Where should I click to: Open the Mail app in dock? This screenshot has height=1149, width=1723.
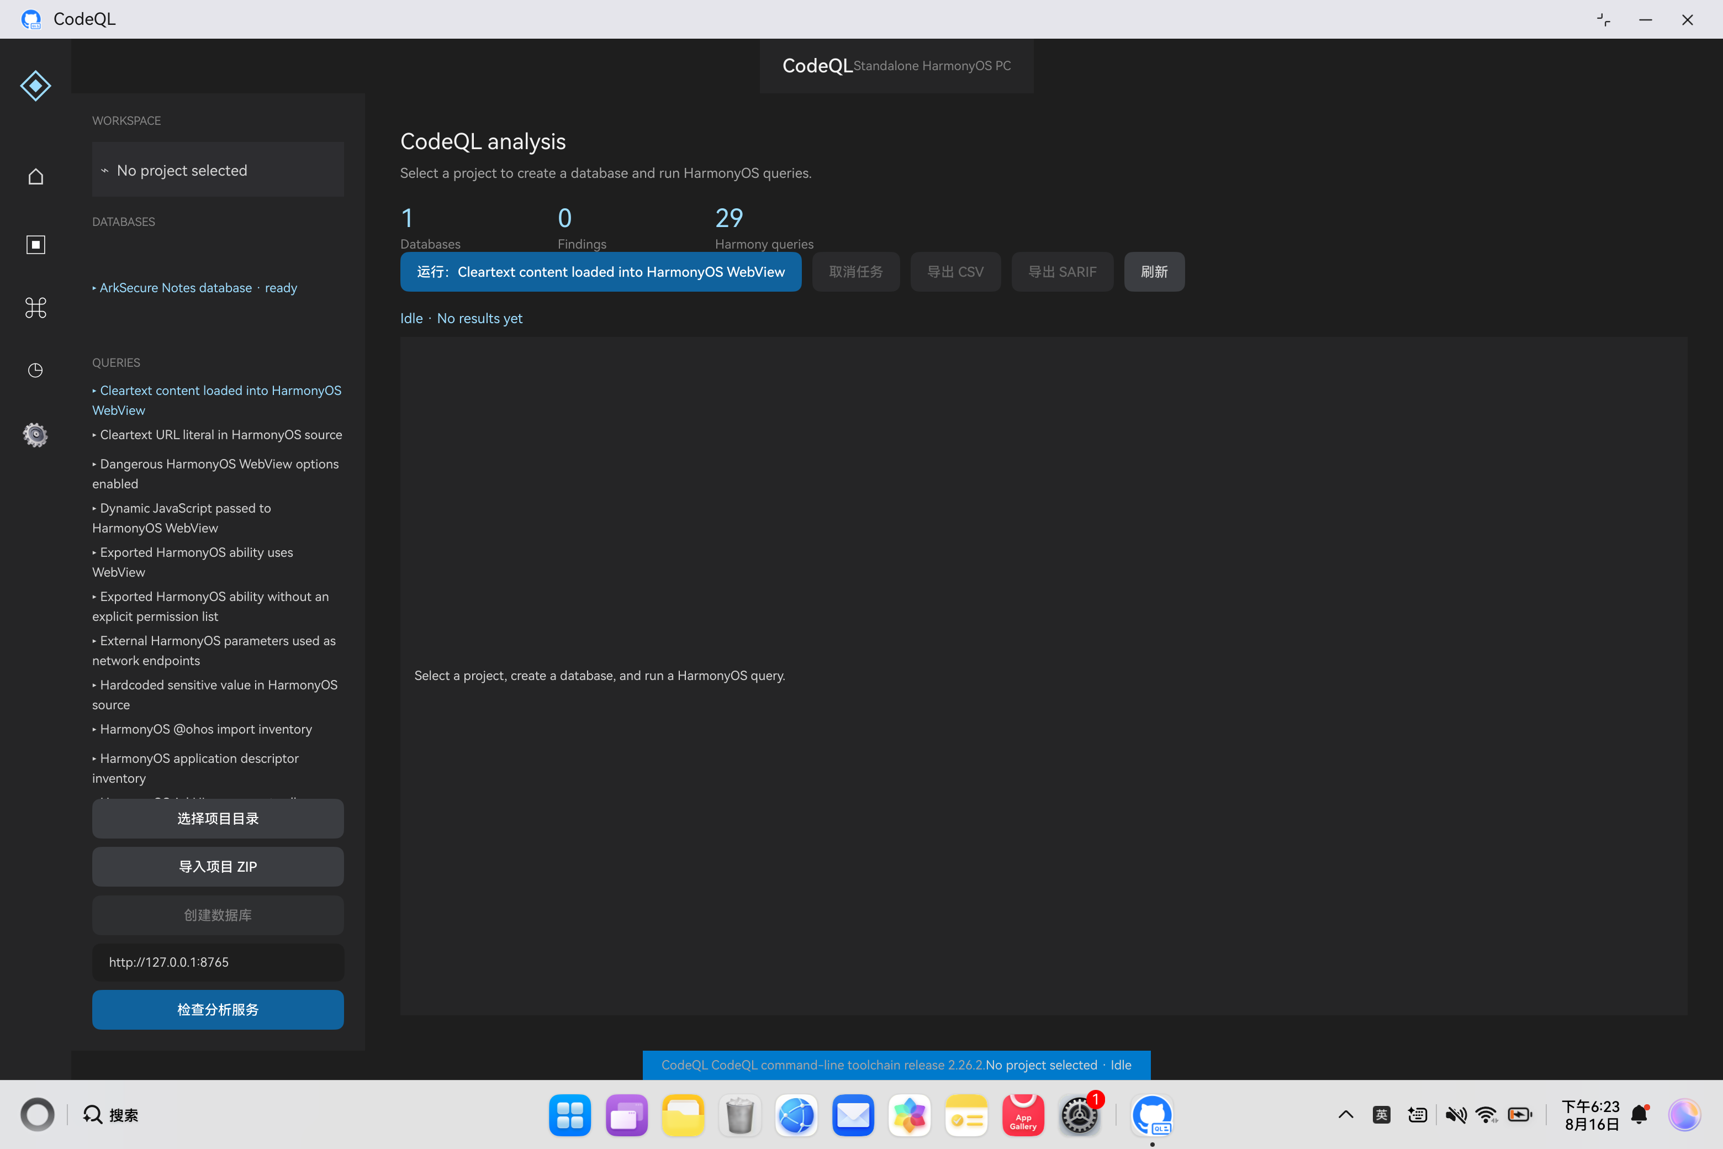853,1115
